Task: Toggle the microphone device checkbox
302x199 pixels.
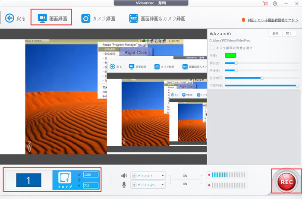Action: point(134,184)
